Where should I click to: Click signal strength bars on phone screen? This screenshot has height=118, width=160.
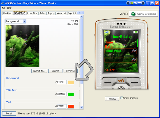click(x=106, y=32)
